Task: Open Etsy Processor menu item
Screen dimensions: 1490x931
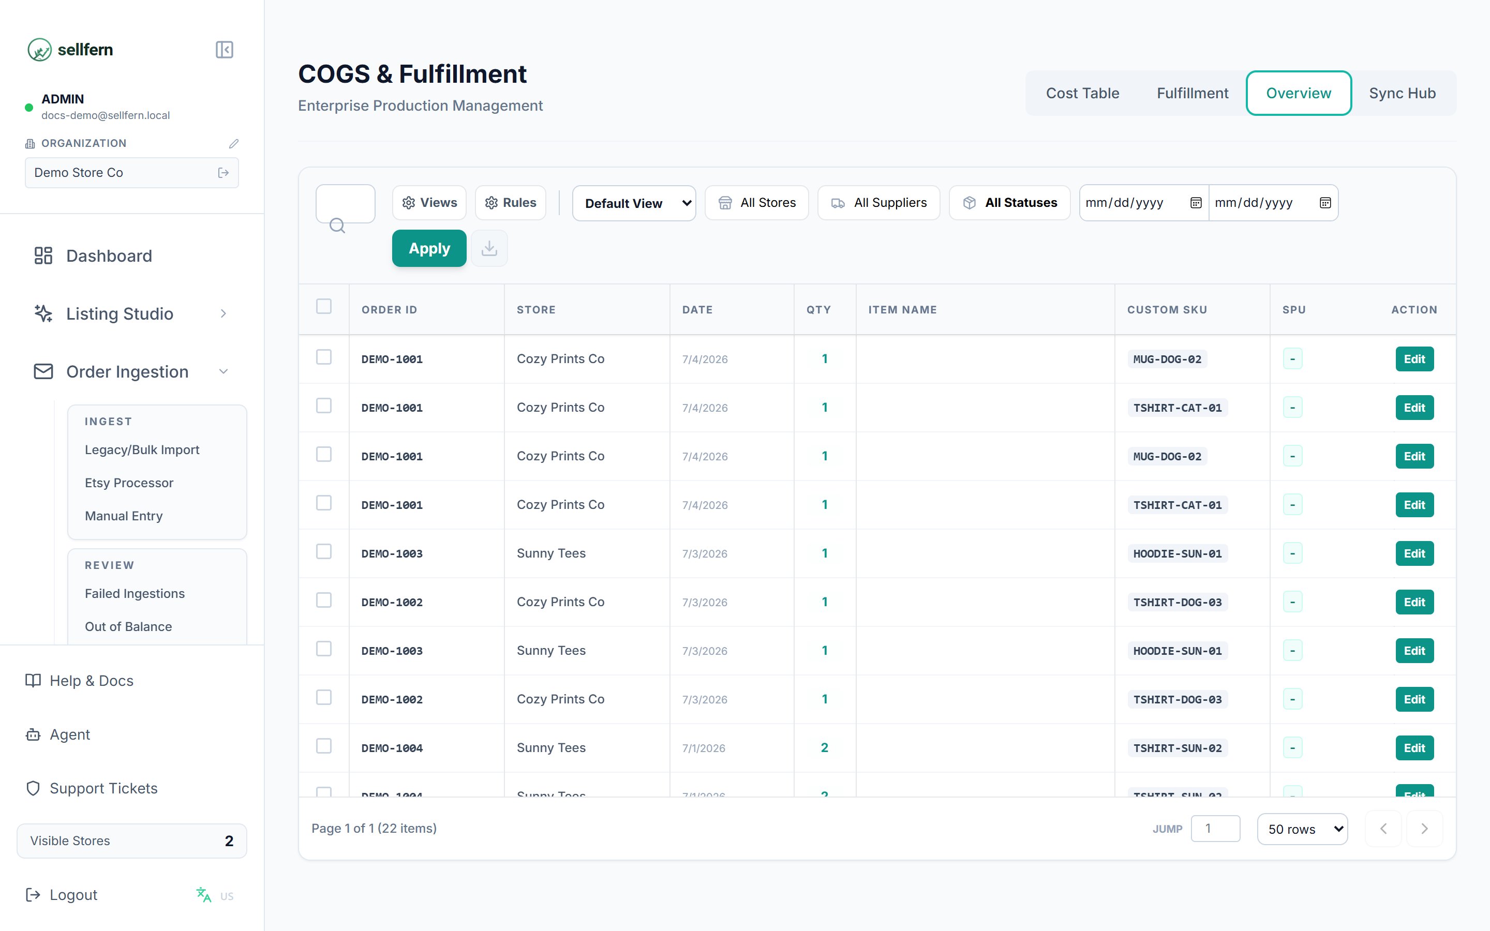Action: [129, 483]
